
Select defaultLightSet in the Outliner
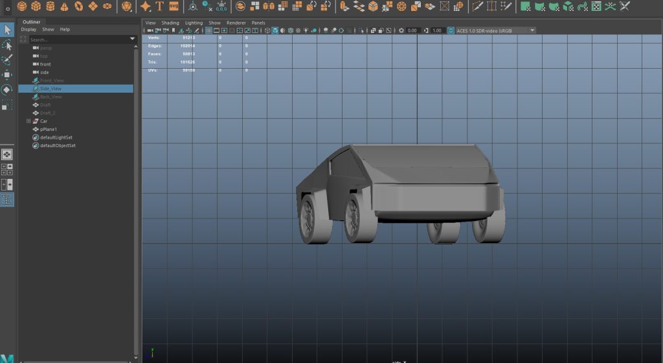(x=56, y=137)
